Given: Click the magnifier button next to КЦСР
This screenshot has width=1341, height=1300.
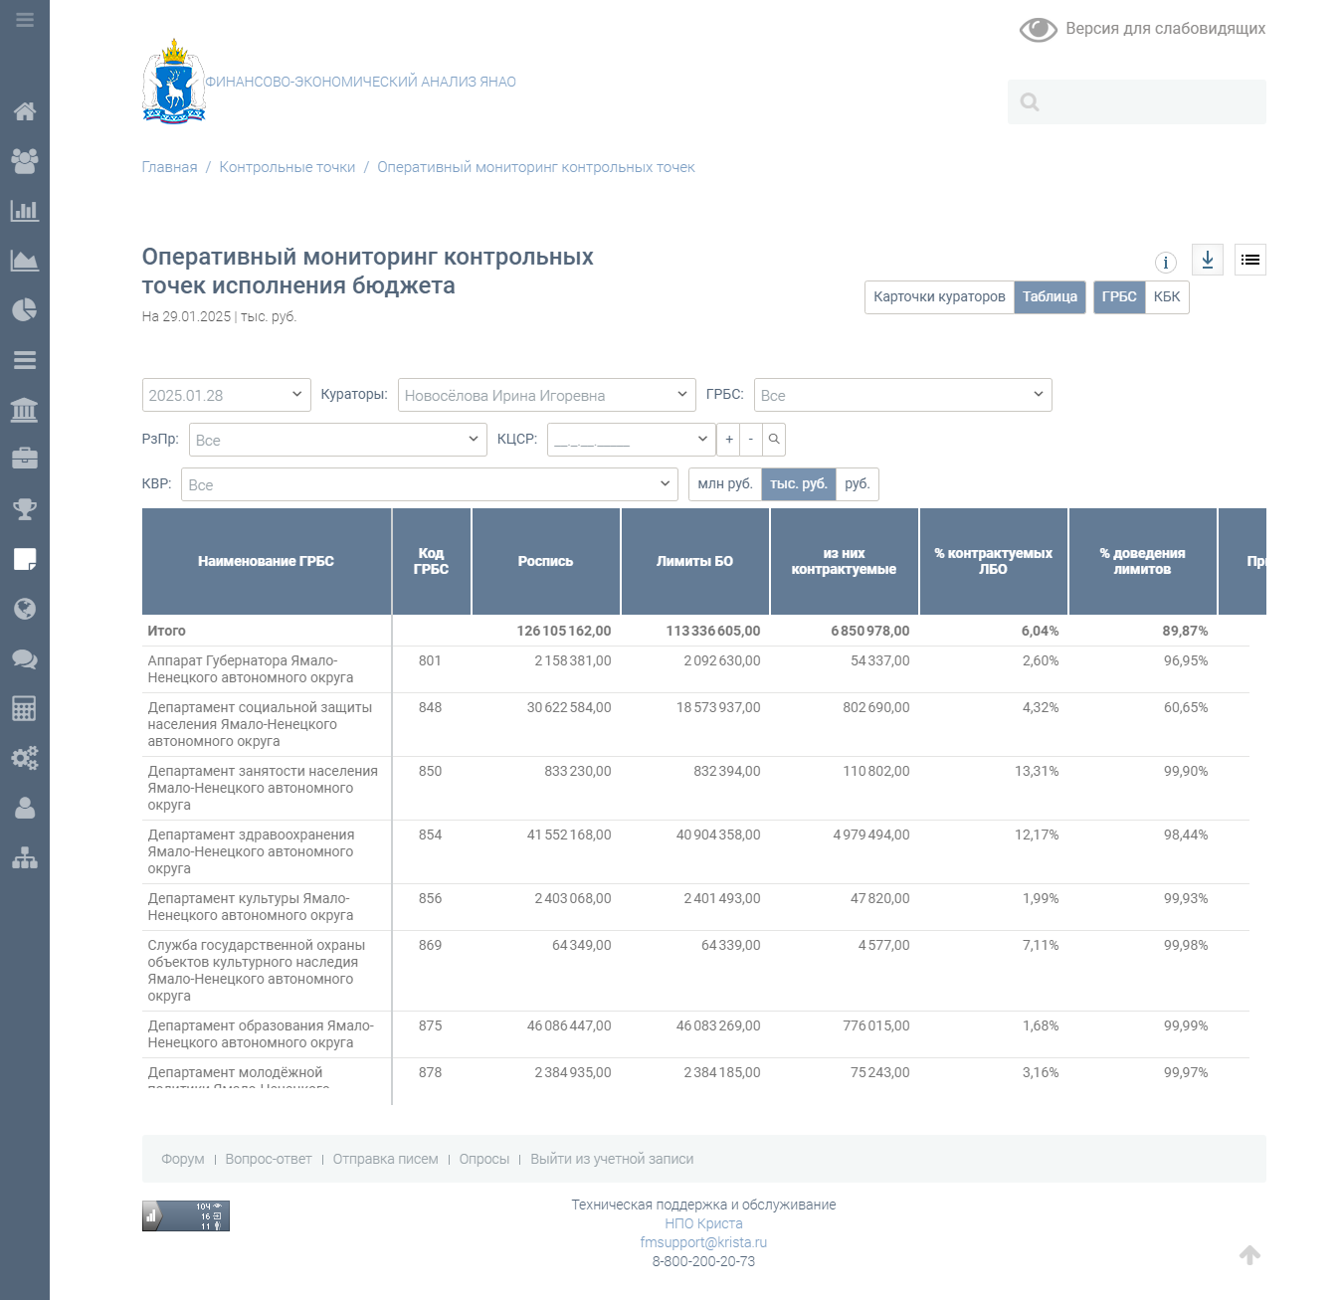Looking at the screenshot, I should click(774, 440).
